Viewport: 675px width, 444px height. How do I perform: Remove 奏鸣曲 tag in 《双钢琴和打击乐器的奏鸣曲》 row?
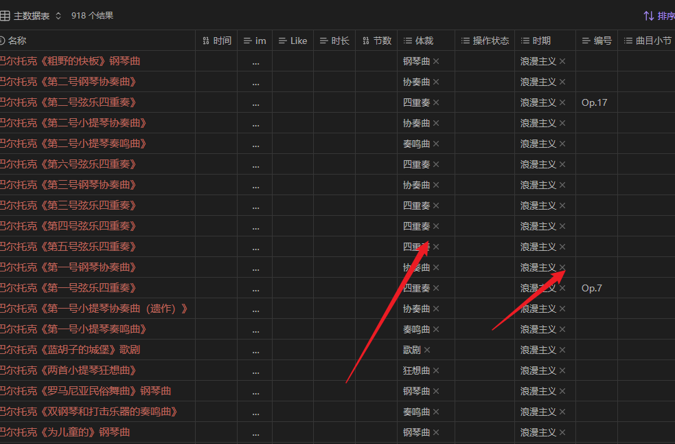pos(436,412)
